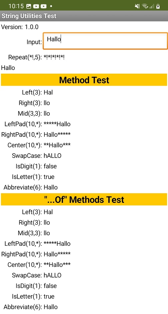Screen dimensions: 168x314
Task: Tap the signal strength bars icon
Action: pyautogui.click(x=152, y=6)
